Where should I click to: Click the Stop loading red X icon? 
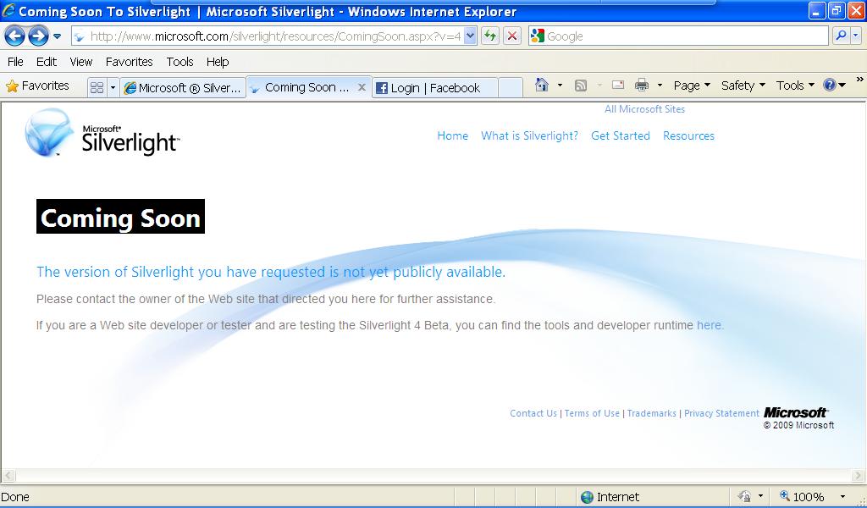512,36
